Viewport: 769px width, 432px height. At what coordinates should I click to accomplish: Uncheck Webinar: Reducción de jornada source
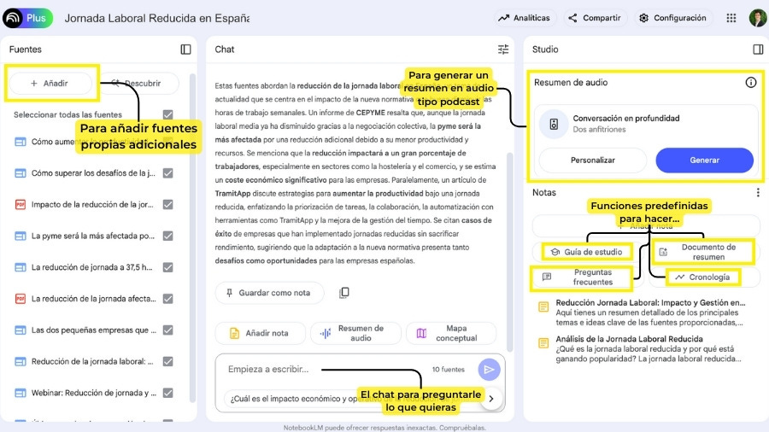(168, 393)
